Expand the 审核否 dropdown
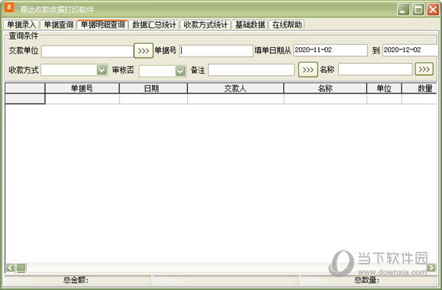The image size is (442, 290). [180, 71]
